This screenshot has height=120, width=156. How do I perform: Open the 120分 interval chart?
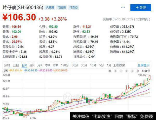pyautogui.click(x=65, y=65)
